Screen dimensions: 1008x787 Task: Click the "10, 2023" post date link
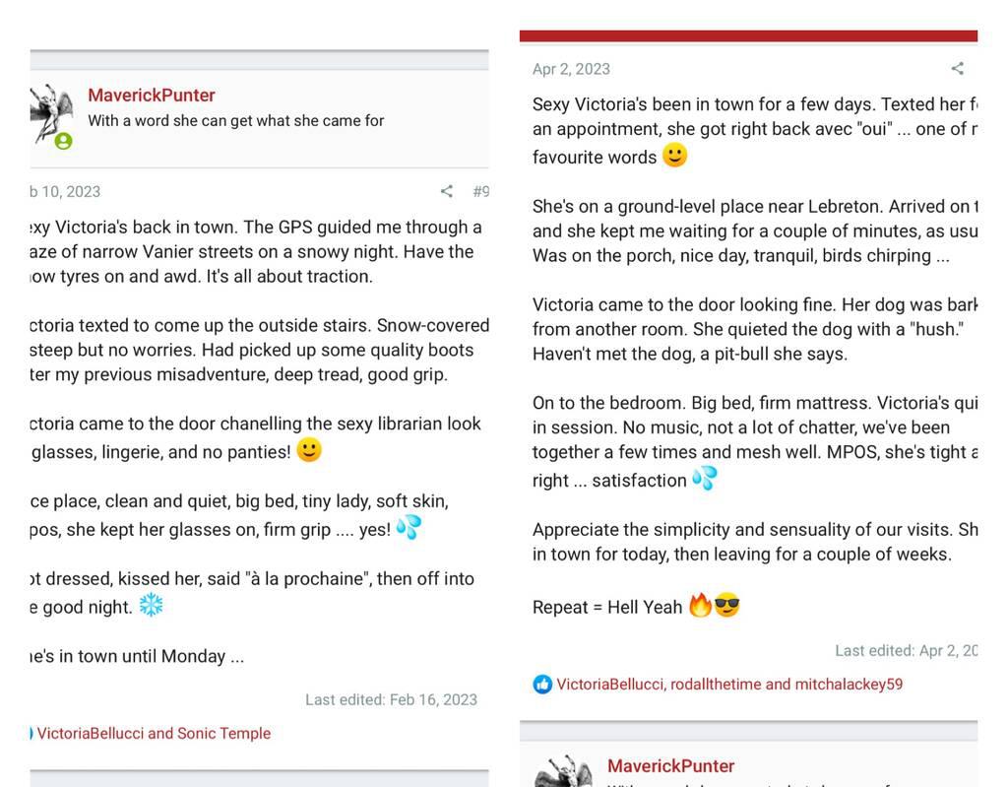[x=65, y=192]
